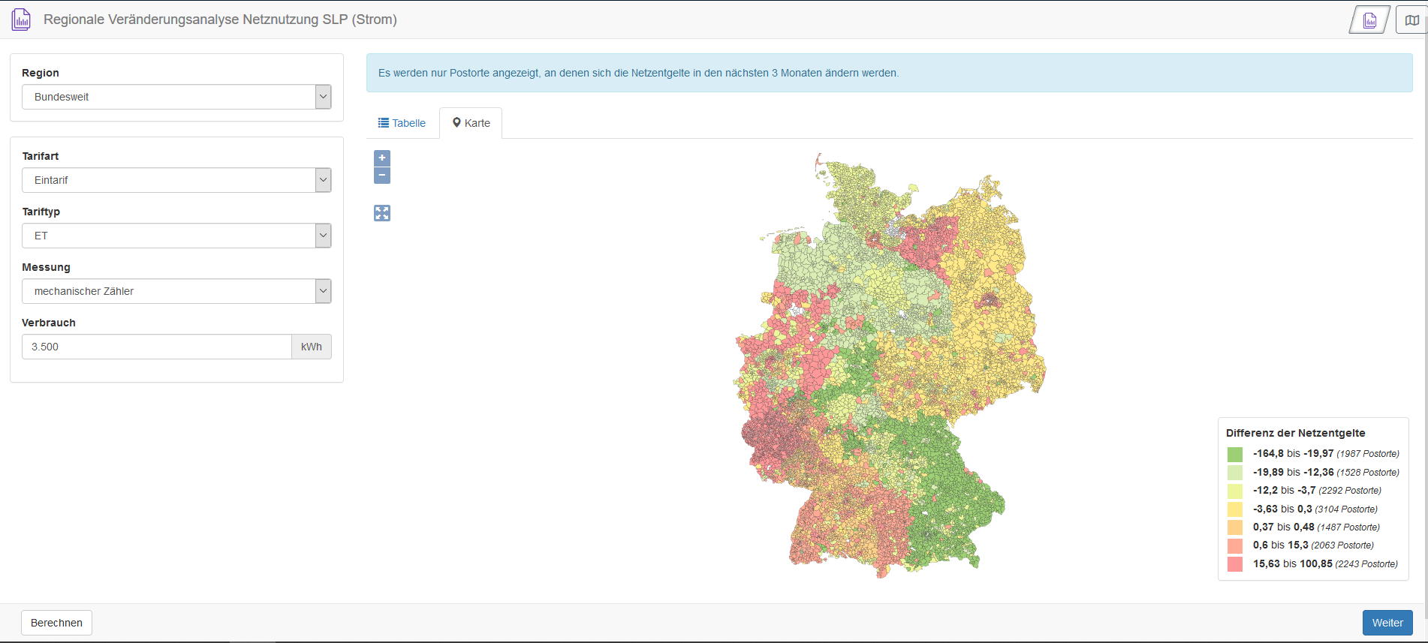The image size is (1428, 643).
Task: Switch to the Tabelle tab
Action: (402, 123)
